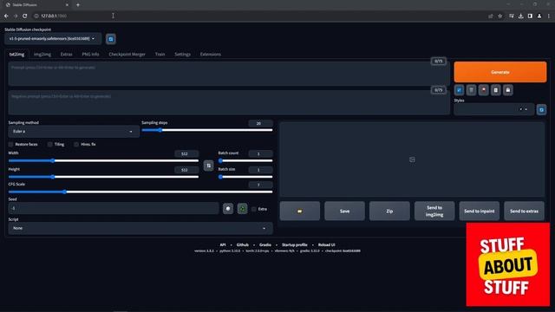Randomize the seed with the dice icon
The image size is (555, 312).
point(228,209)
